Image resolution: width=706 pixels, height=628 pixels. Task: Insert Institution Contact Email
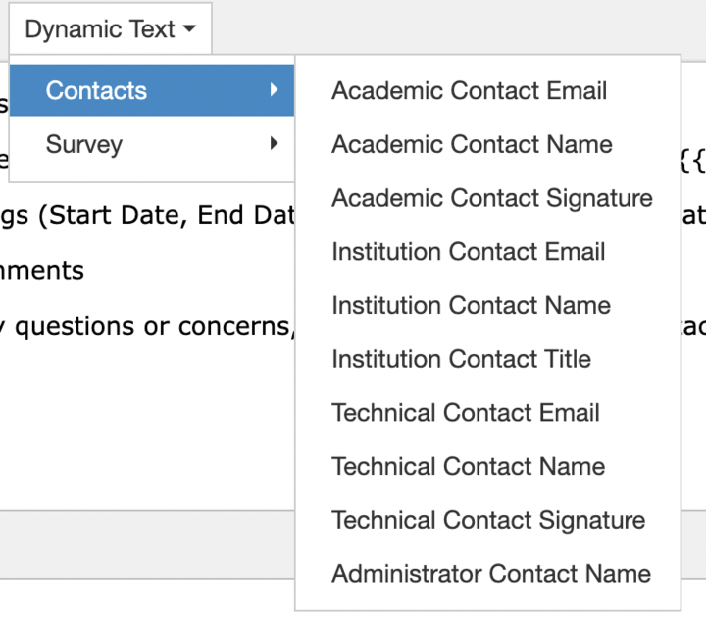click(x=468, y=252)
